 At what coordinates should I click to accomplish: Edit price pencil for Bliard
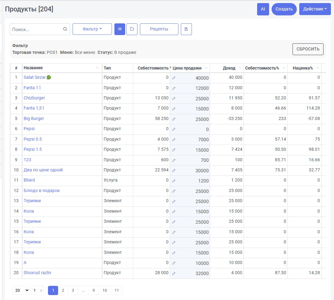point(174,181)
